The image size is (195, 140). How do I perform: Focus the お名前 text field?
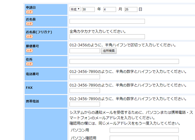point(107,21)
